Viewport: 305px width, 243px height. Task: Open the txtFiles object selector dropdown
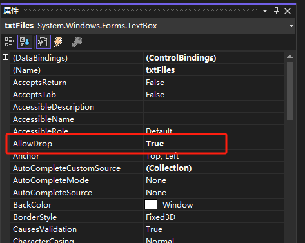291,26
